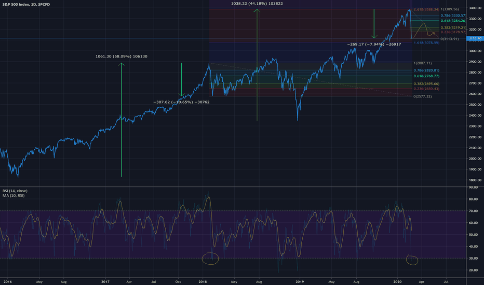The image size is (484, 285).
Task: Select Fibonacci level label 0.382(2695.66)
Action: (x=426, y=84)
